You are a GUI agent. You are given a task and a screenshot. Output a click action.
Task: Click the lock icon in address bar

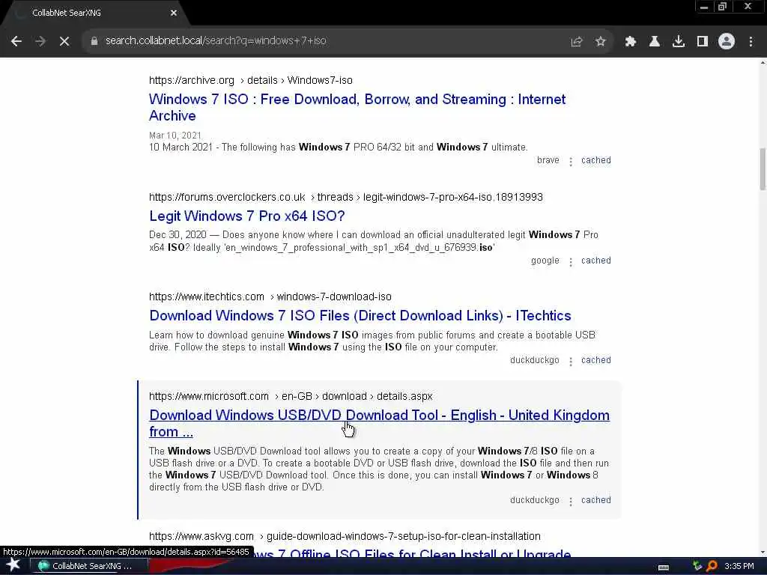pos(94,41)
